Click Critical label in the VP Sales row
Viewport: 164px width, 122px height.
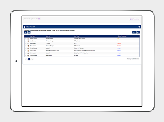pyautogui.click(x=119, y=55)
